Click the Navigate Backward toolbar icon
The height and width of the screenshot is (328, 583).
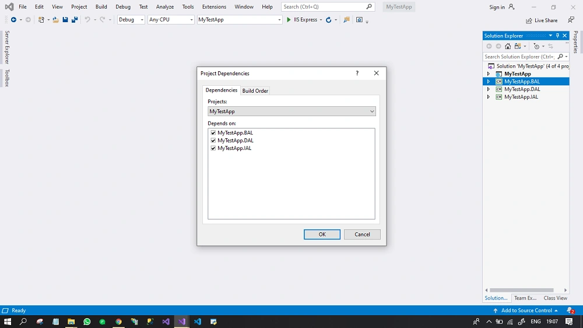(13, 20)
